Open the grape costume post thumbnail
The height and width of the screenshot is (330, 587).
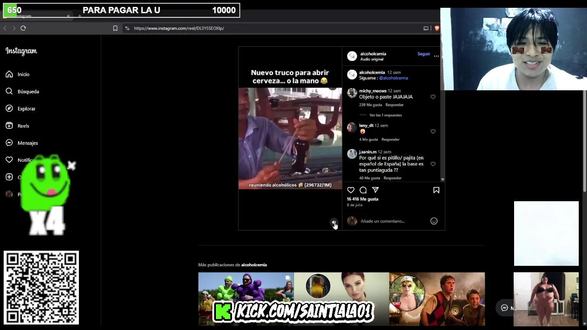coord(246,299)
